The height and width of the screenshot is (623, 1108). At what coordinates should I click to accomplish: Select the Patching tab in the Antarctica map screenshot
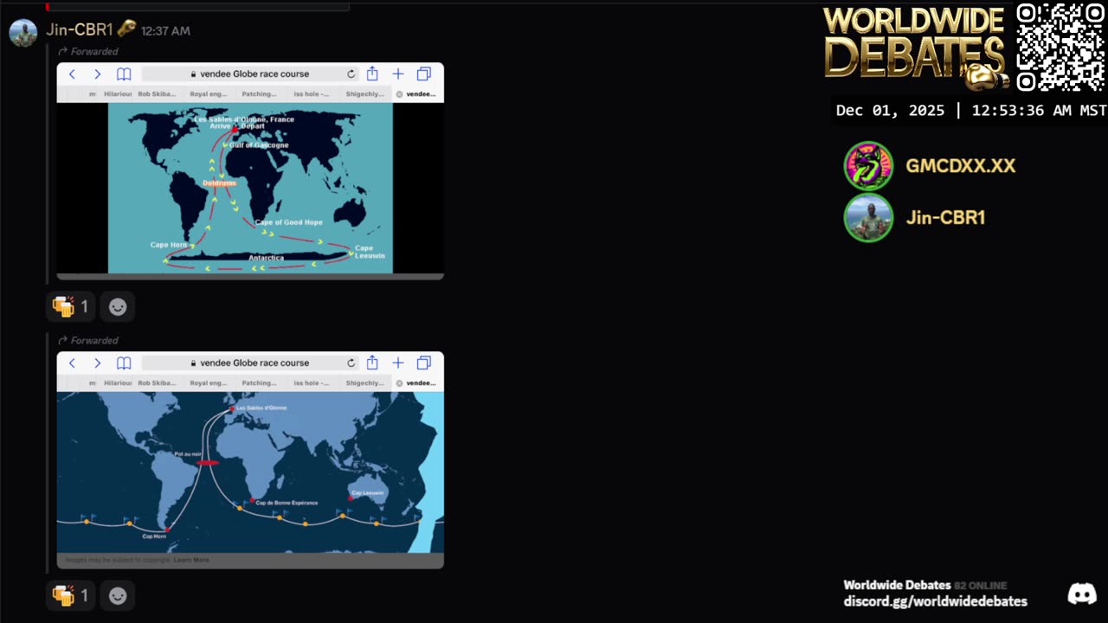[x=259, y=94]
